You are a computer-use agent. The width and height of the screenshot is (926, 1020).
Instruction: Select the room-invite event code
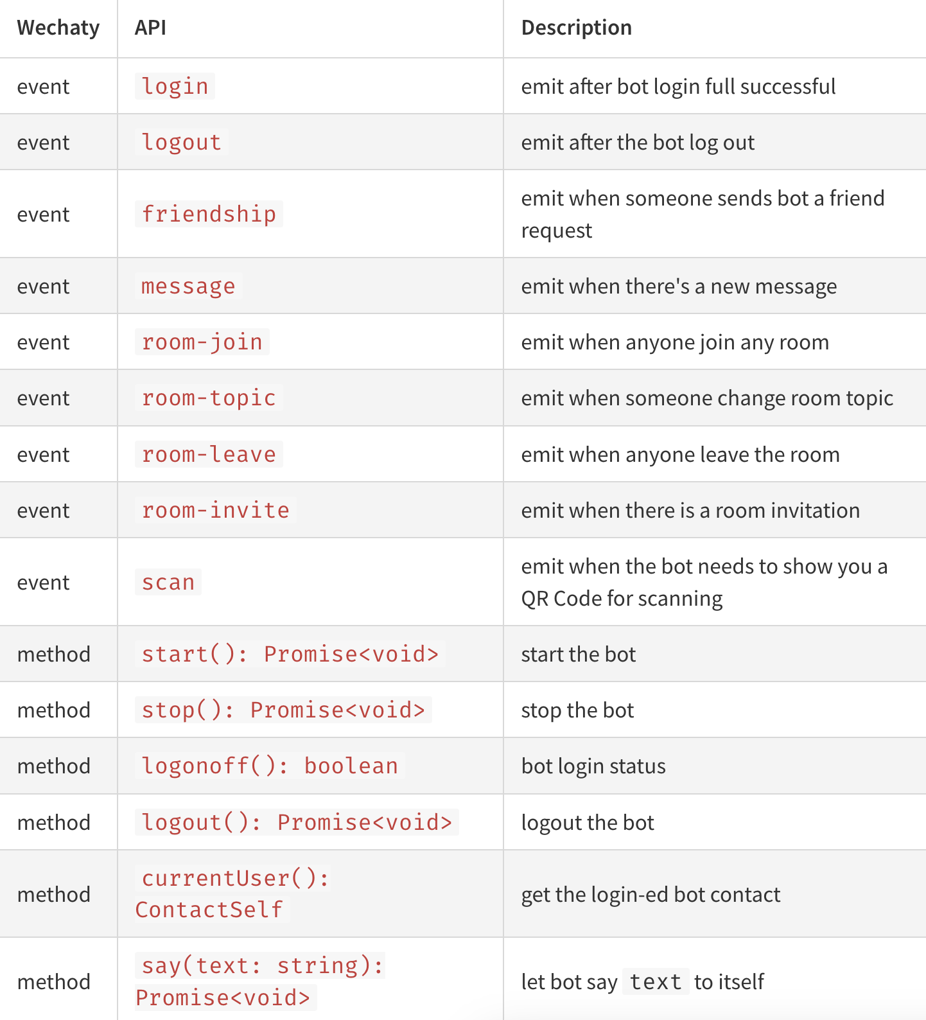pyautogui.click(x=215, y=510)
